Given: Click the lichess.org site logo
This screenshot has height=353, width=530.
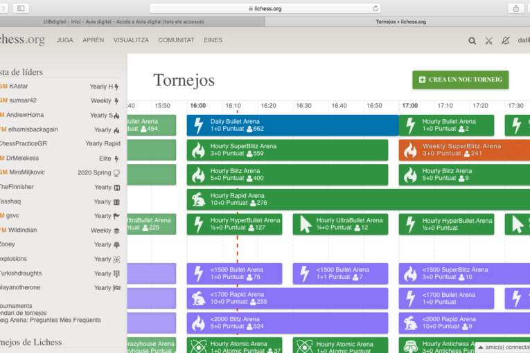Looking at the screenshot, I should [x=22, y=39].
